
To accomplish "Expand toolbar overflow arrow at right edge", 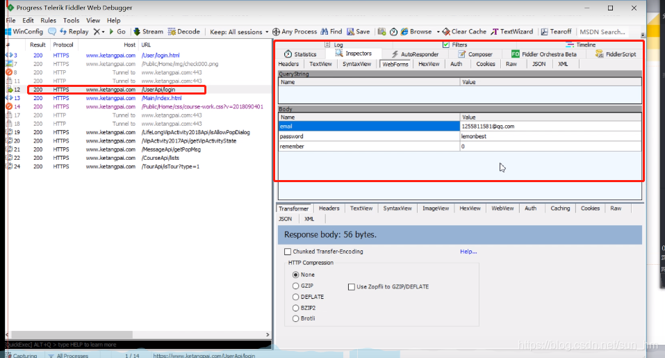I will tap(643, 34).
